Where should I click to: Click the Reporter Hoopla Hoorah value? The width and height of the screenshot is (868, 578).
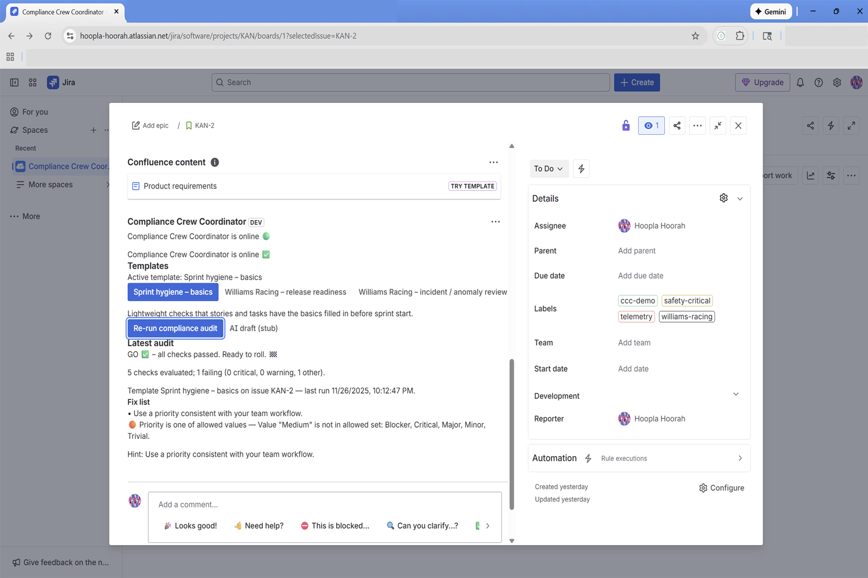point(652,419)
